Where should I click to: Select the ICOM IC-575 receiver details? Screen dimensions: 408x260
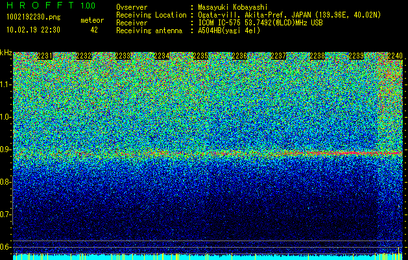(x=260, y=23)
